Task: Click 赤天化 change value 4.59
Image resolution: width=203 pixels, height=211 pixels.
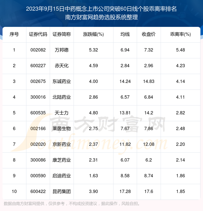Action: point(93,66)
